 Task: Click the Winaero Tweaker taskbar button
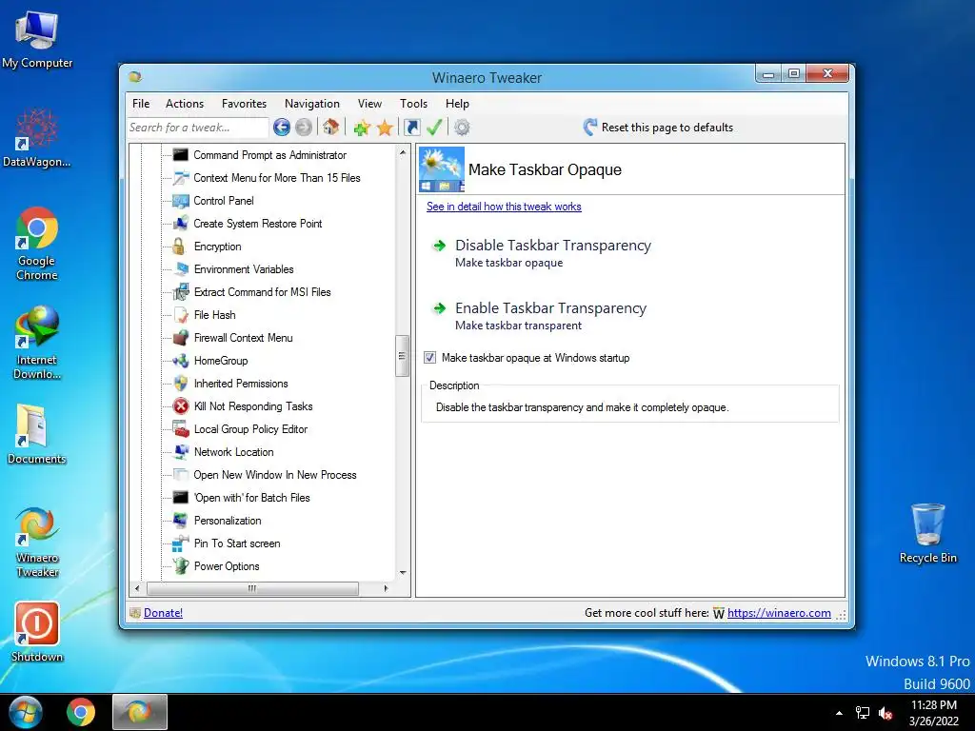139,712
